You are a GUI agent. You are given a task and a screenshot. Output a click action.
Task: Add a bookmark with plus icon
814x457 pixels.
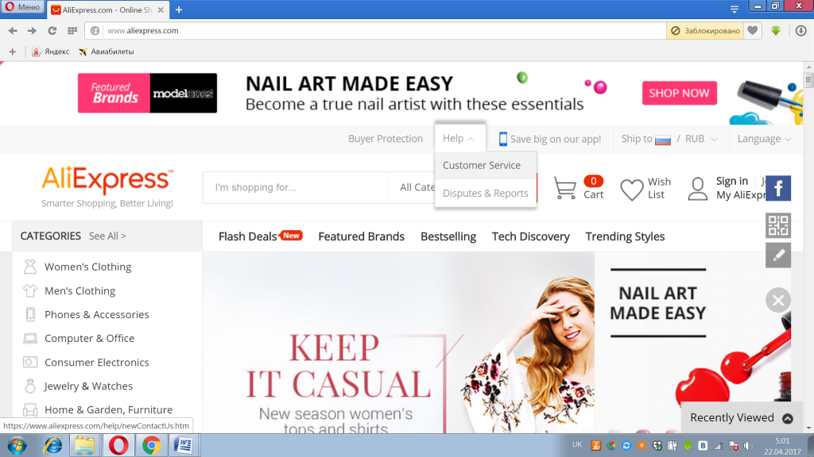tap(13, 52)
